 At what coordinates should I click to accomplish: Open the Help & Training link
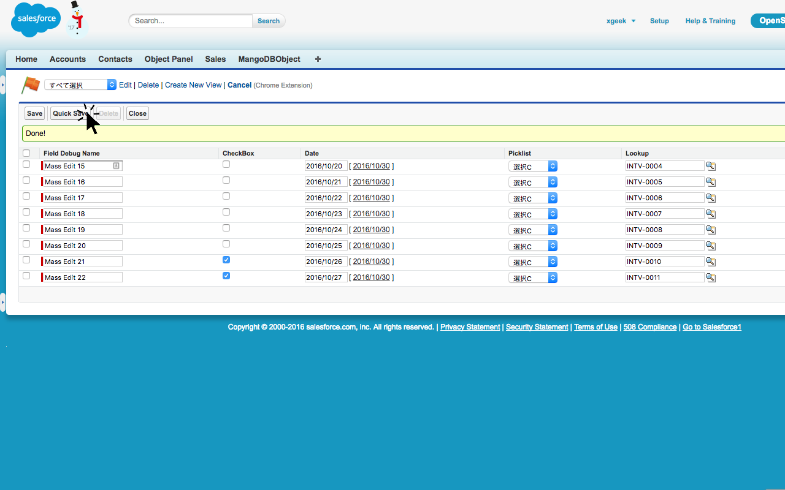tap(710, 21)
